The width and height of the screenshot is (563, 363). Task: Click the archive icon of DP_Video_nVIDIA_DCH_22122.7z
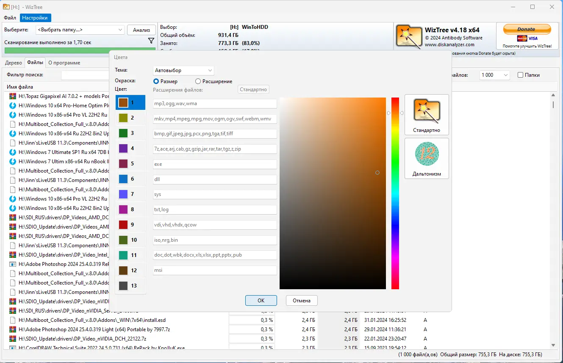13,339
